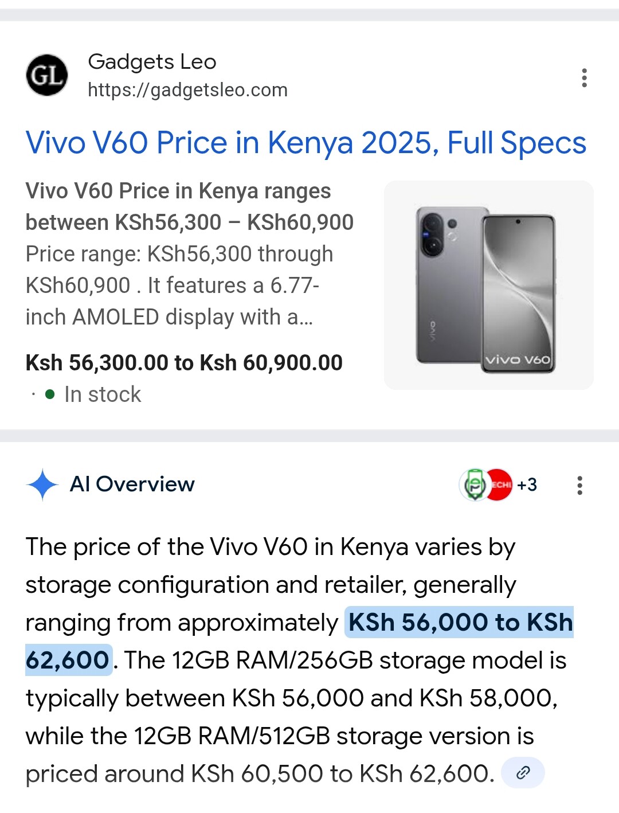The width and height of the screenshot is (619, 813).
Task: Open the AI Overview three-dot menu
Action: pyautogui.click(x=579, y=485)
